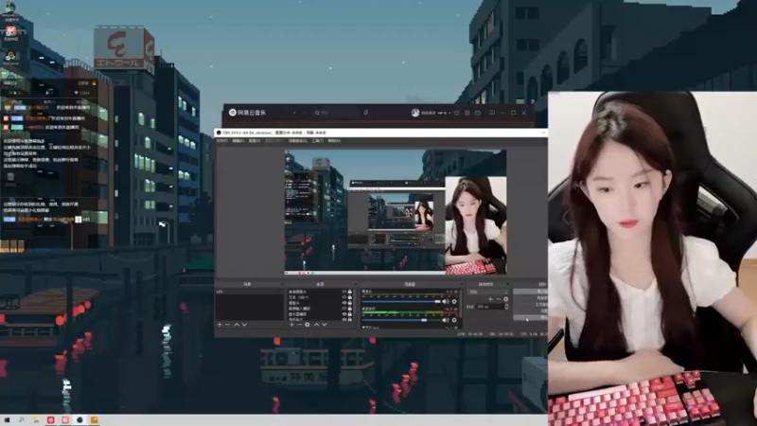Remove the selected scene with Scenes minus icon
The width and height of the screenshot is (757, 426).
click(x=227, y=325)
